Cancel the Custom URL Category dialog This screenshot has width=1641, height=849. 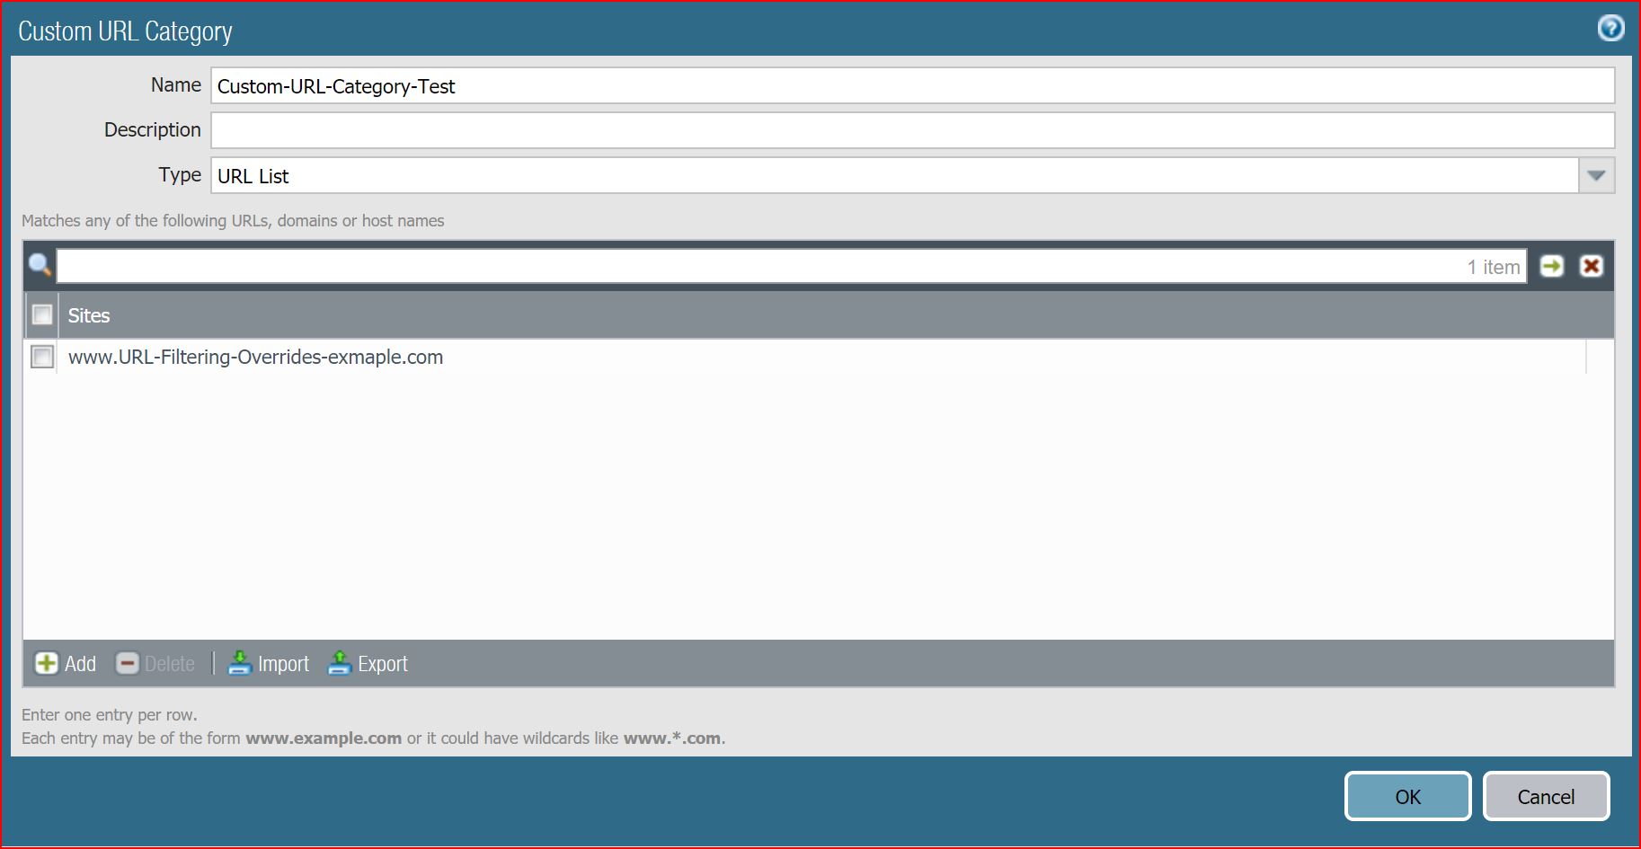pyautogui.click(x=1546, y=796)
